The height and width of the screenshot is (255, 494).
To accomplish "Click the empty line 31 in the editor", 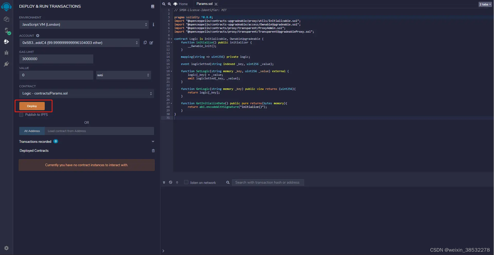I will [333, 118].
